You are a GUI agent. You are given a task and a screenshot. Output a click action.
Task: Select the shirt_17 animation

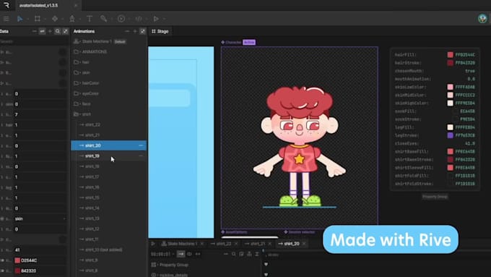92,176
